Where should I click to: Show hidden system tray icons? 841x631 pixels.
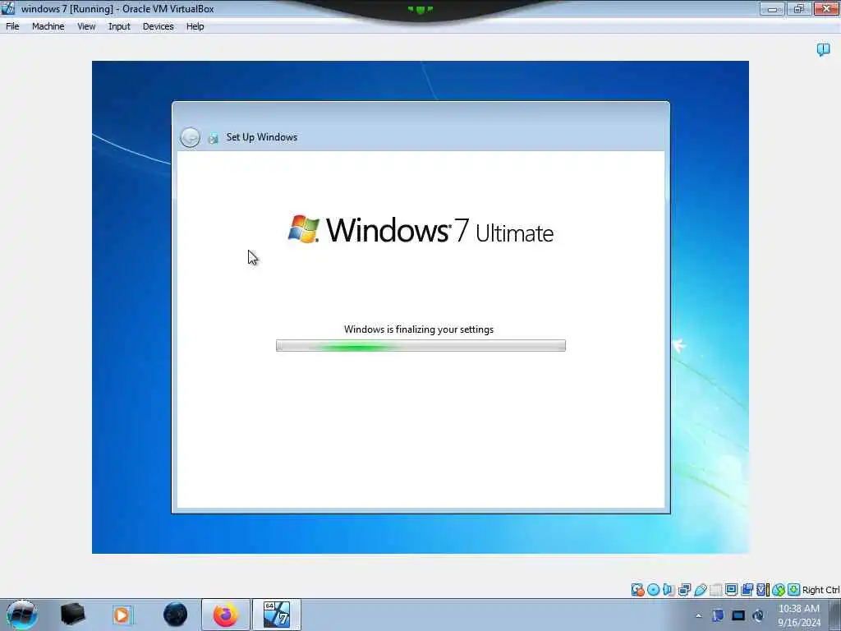pos(698,615)
